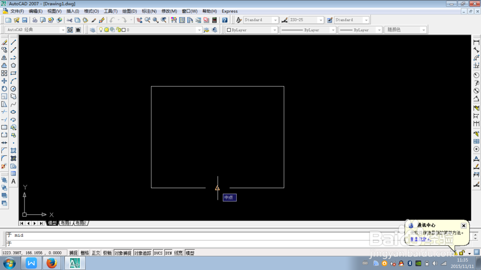Toggle 对象追踪 object snap tracking
481x270 pixels.
pos(143,253)
